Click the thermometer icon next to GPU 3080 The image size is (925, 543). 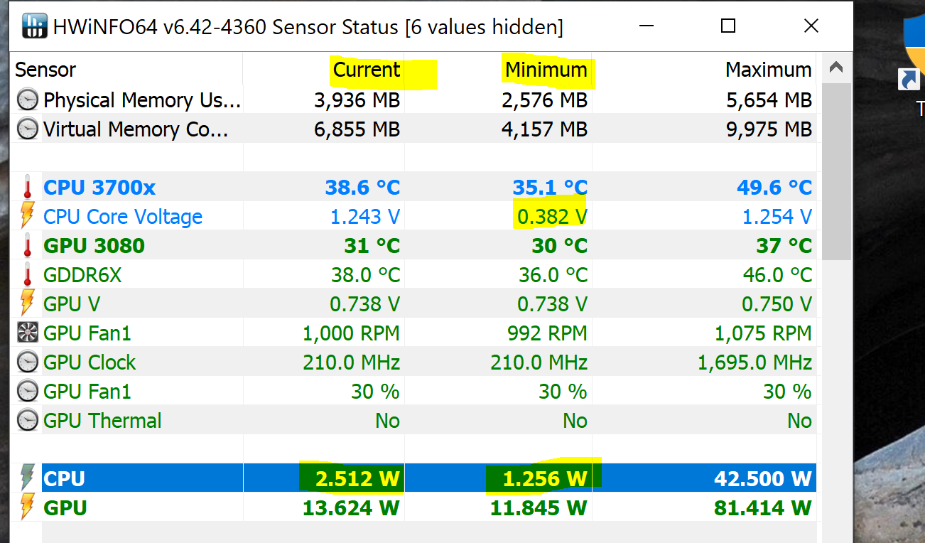pos(27,246)
